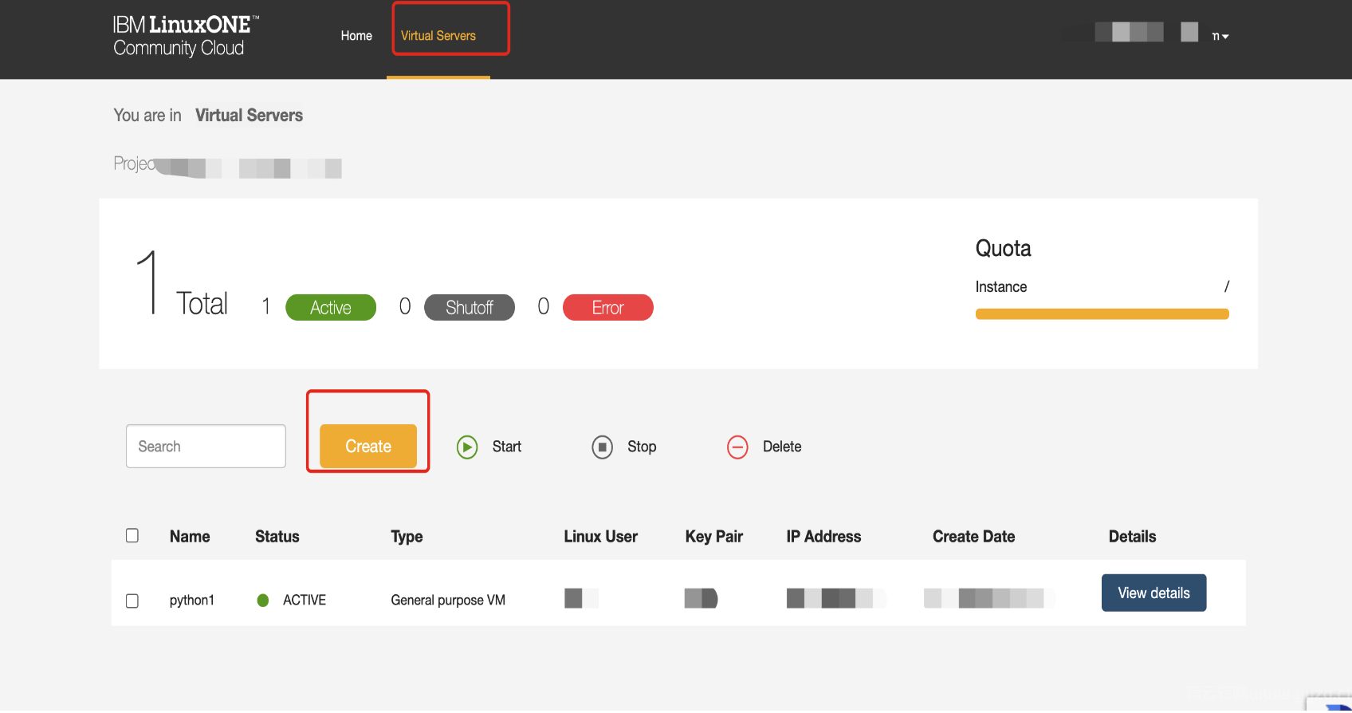The width and height of the screenshot is (1352, 713).
Task: Tick the select-all checkbox in table header
Action: tap(132, 536)
